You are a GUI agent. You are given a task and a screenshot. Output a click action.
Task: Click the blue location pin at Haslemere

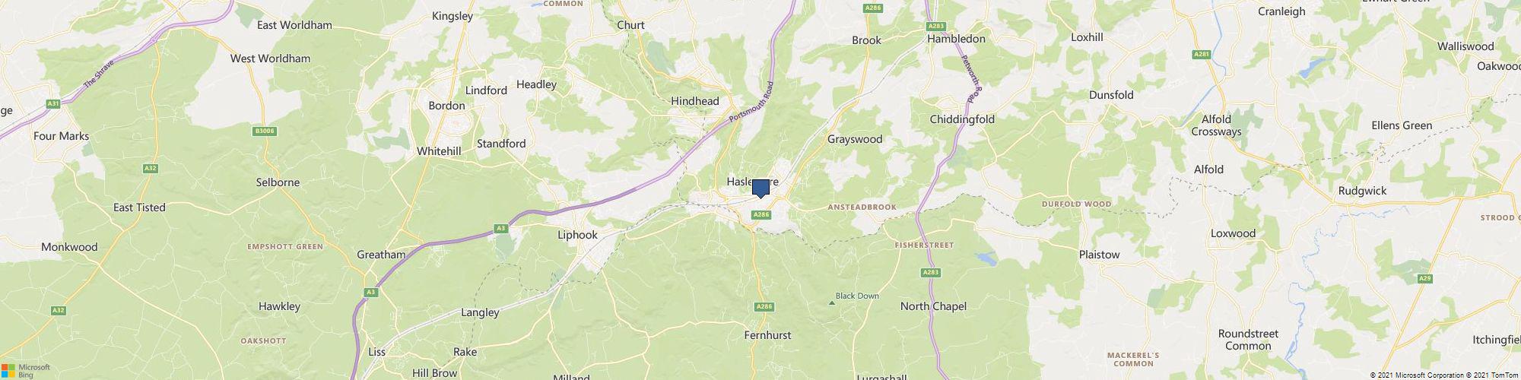(760, 188)
